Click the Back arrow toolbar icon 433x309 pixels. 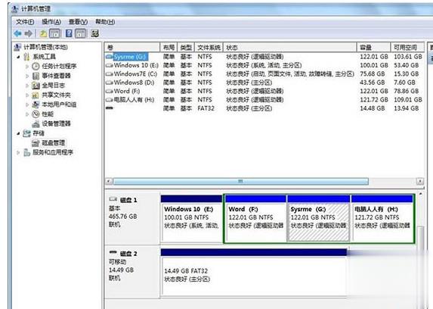tap(17, 33)
